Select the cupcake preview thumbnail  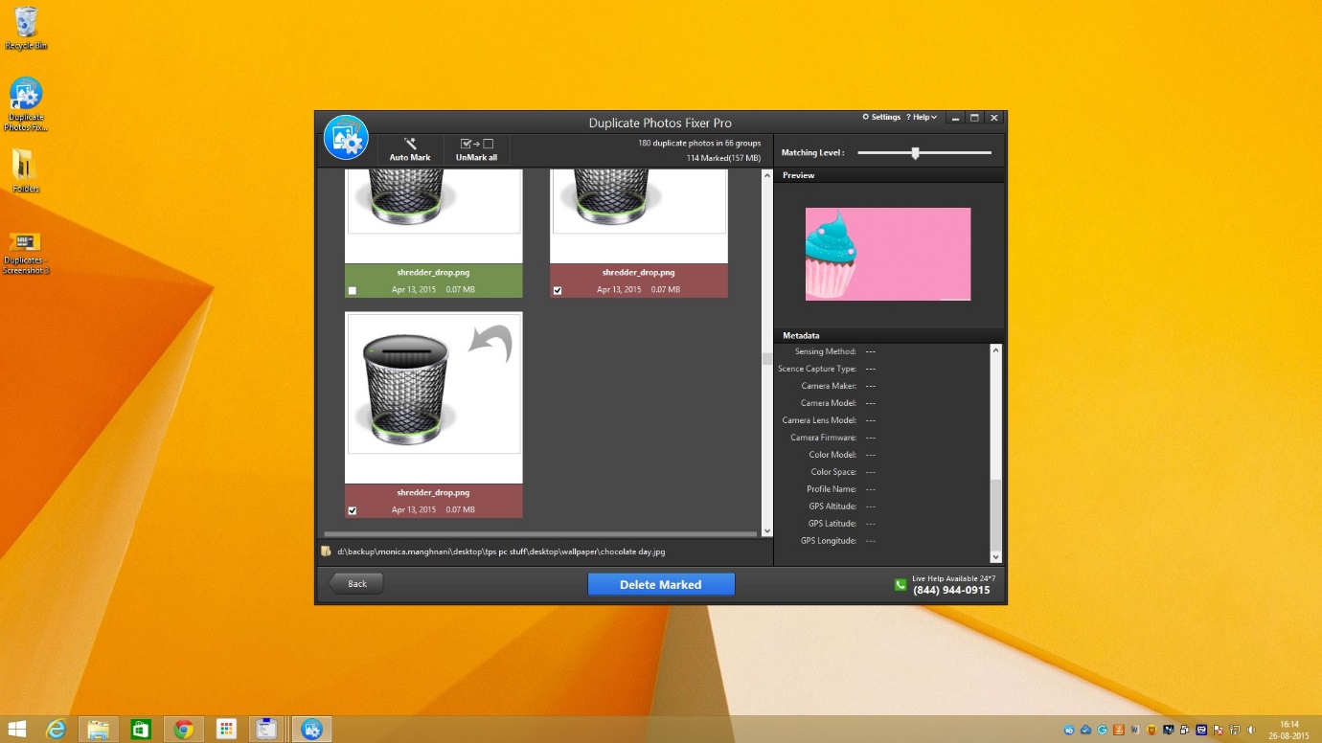tap(887, 253)
